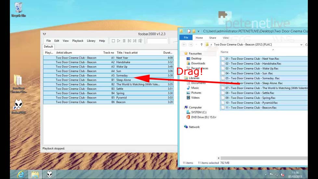Viewport: 318px width, 179px height.
Task: Click the Back arrow in Explorer
Action: 184,45
